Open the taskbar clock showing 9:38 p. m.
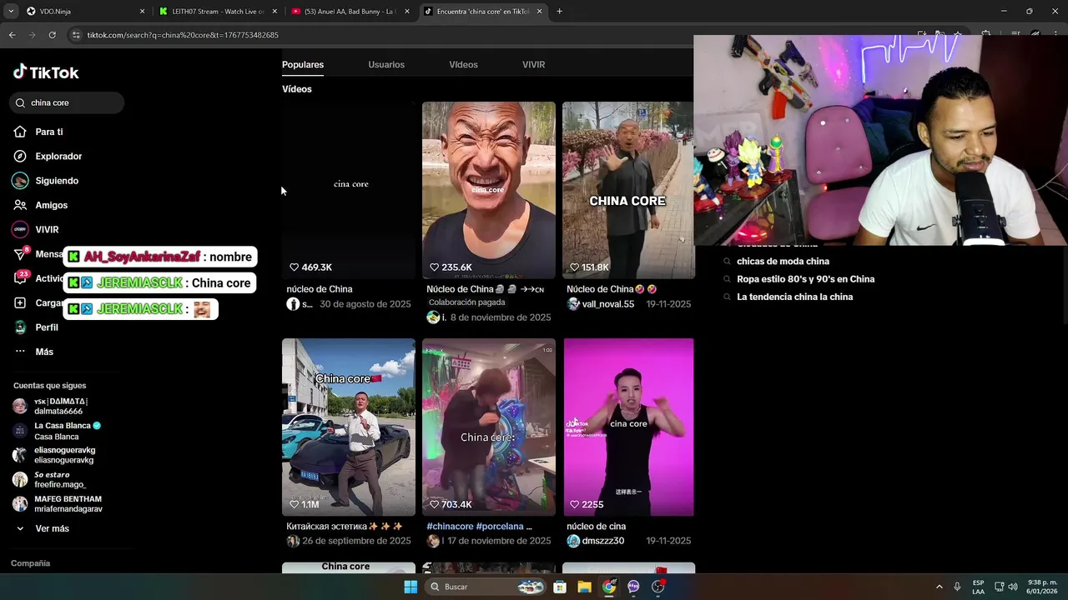Viewport: 1068px width, 600px height. [x=1043, y=587]
